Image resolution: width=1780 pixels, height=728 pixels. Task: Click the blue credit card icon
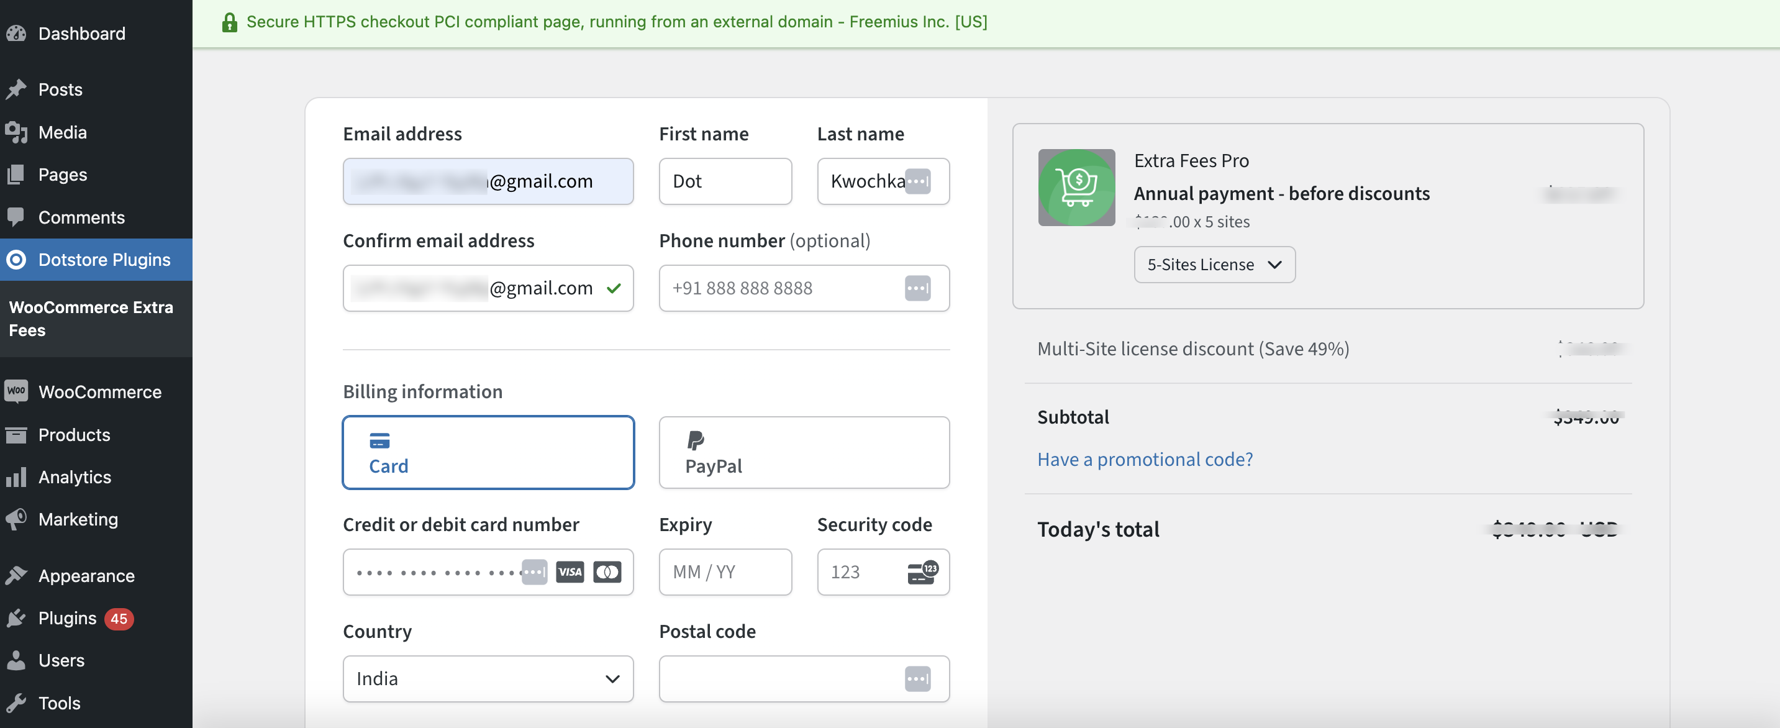(379, 440)
